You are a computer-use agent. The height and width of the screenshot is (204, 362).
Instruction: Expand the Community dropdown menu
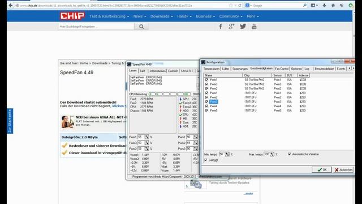(231, 16)
